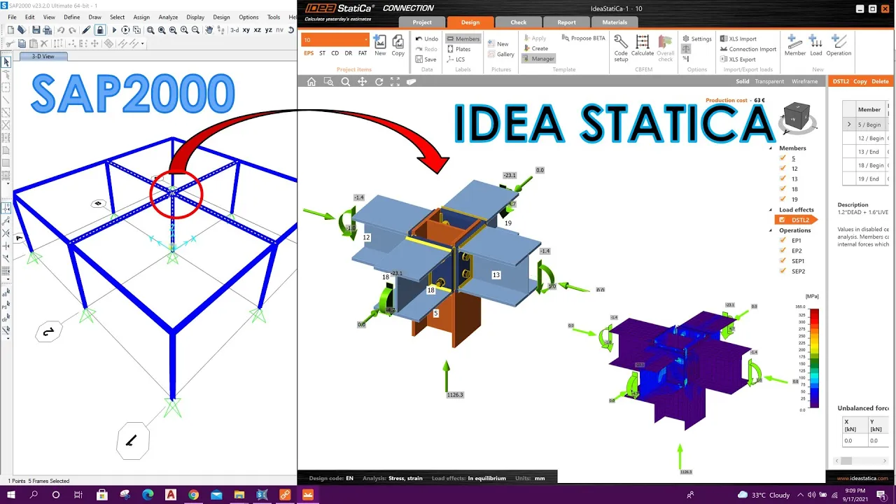896x504 pixels.
Task: Open the SAP2000 toolbar dropdown arrow
Action: (x=143, y=43)
